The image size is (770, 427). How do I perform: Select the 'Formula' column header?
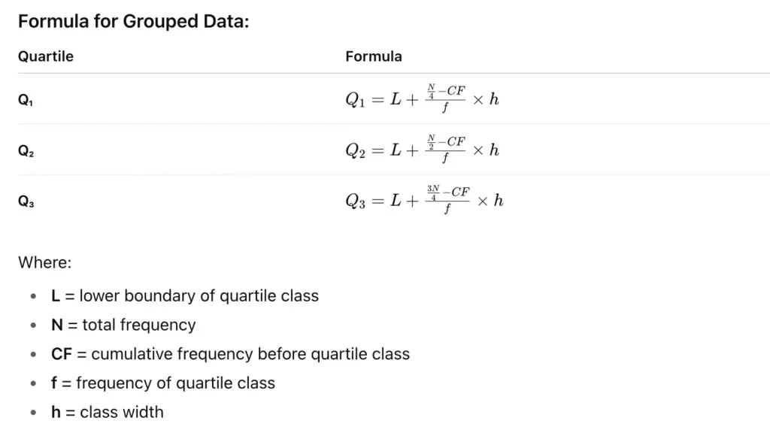coord(374,56)
